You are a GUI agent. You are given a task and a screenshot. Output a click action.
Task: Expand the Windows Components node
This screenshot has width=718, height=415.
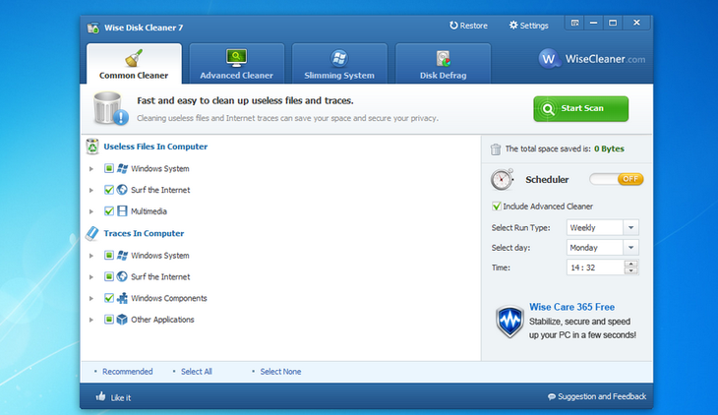91,299
